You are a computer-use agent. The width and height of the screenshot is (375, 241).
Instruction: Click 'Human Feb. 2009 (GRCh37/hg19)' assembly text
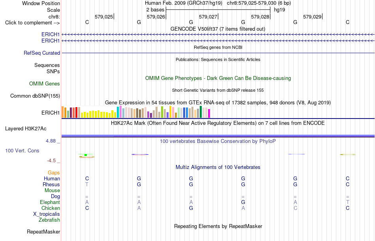point(184,3)
